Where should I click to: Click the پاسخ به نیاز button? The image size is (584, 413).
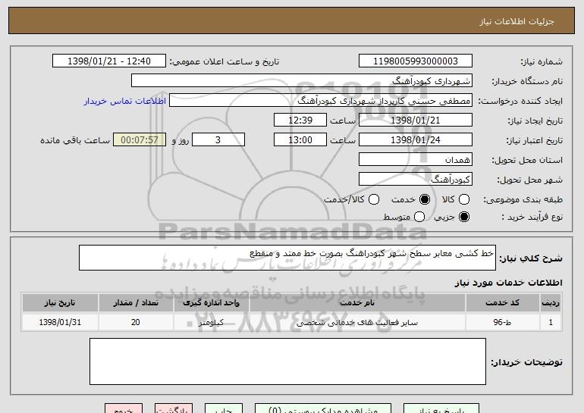(441, 408)
